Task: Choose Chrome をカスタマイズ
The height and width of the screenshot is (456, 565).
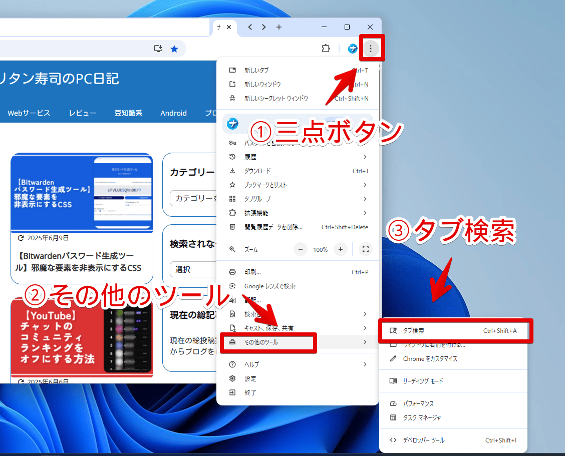Action: [x=453, y=359]
